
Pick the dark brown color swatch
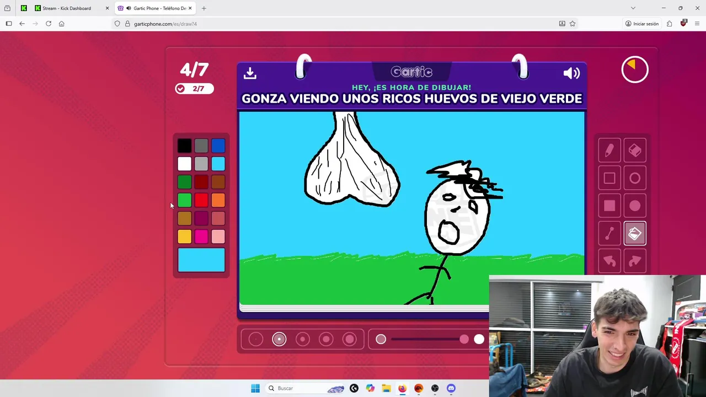point(218,182)
